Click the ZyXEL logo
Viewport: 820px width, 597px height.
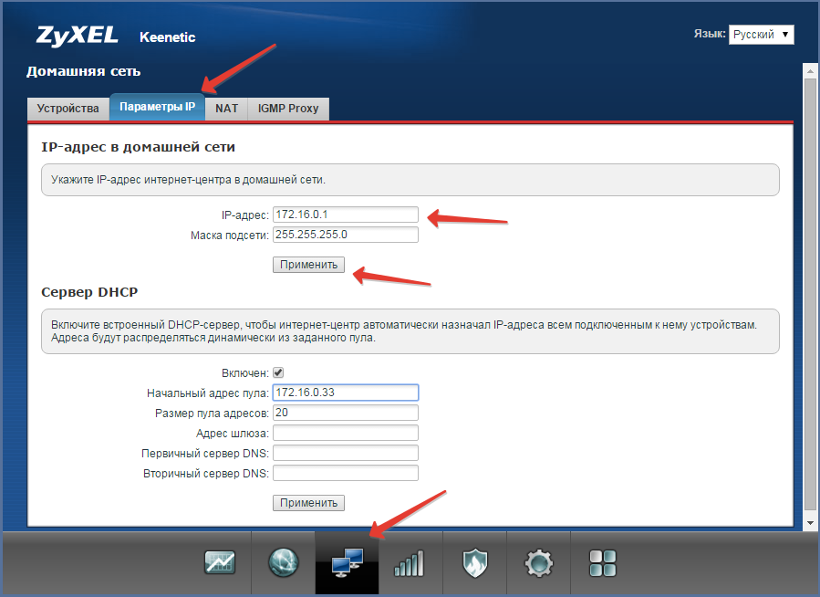(79, 37)
